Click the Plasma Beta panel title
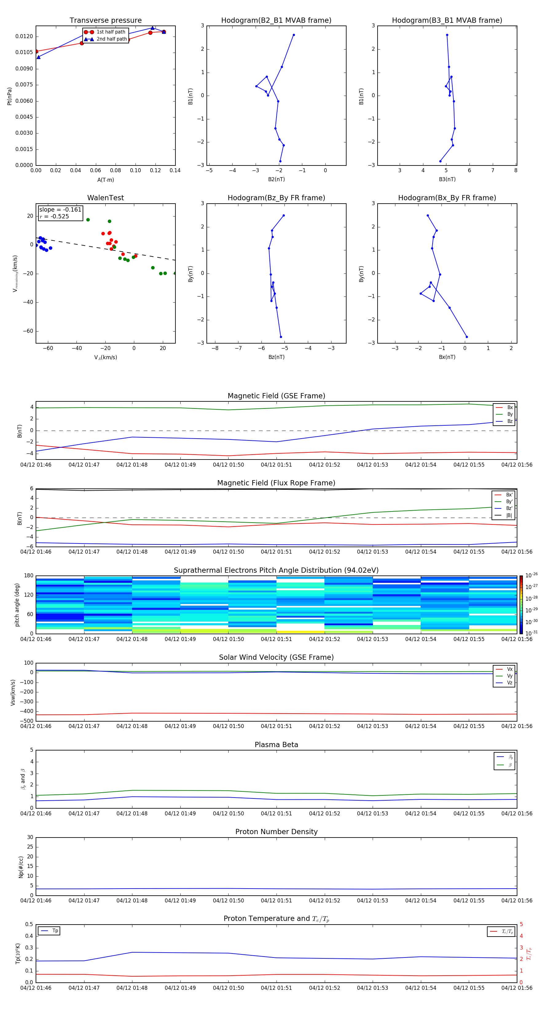This screenshot has width=553, height=1015. (x=276, y=745)
